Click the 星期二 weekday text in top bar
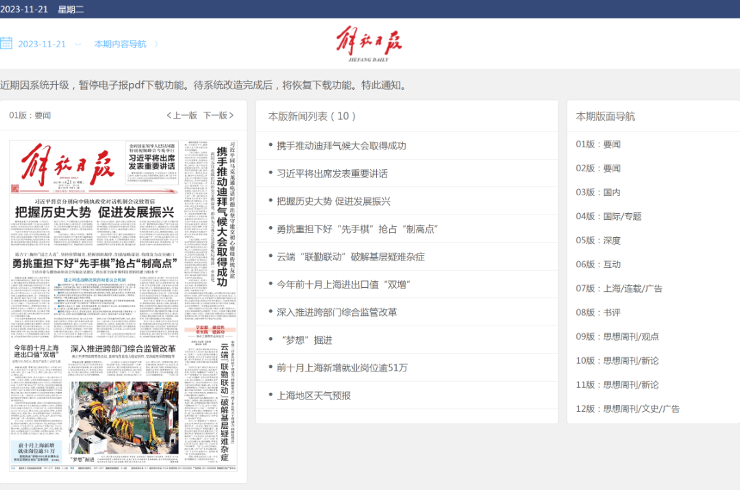The width and height of the screenshot is (740, 490). (x=71, y=10)
